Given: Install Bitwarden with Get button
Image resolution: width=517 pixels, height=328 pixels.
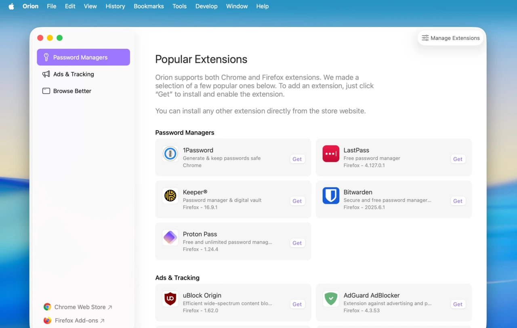Looking at the screenshot, I should tap(458, 201).
